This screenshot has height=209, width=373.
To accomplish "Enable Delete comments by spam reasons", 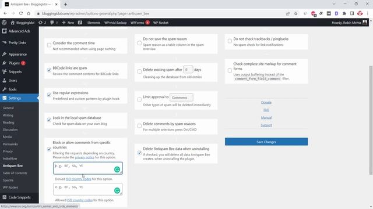I will [139, 125].
